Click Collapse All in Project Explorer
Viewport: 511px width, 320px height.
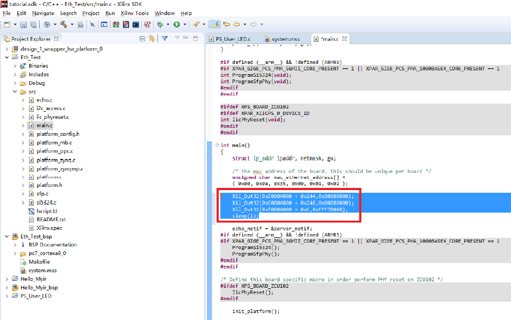(x=142, y=39)
